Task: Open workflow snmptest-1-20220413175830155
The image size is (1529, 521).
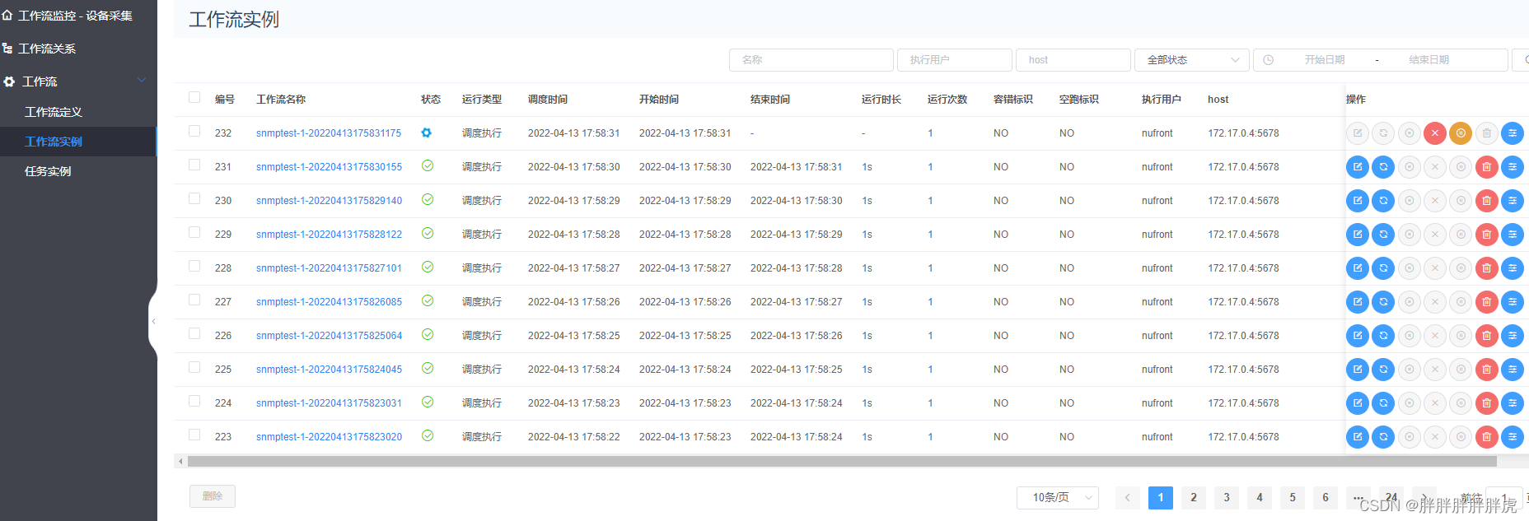Action: 329,167
